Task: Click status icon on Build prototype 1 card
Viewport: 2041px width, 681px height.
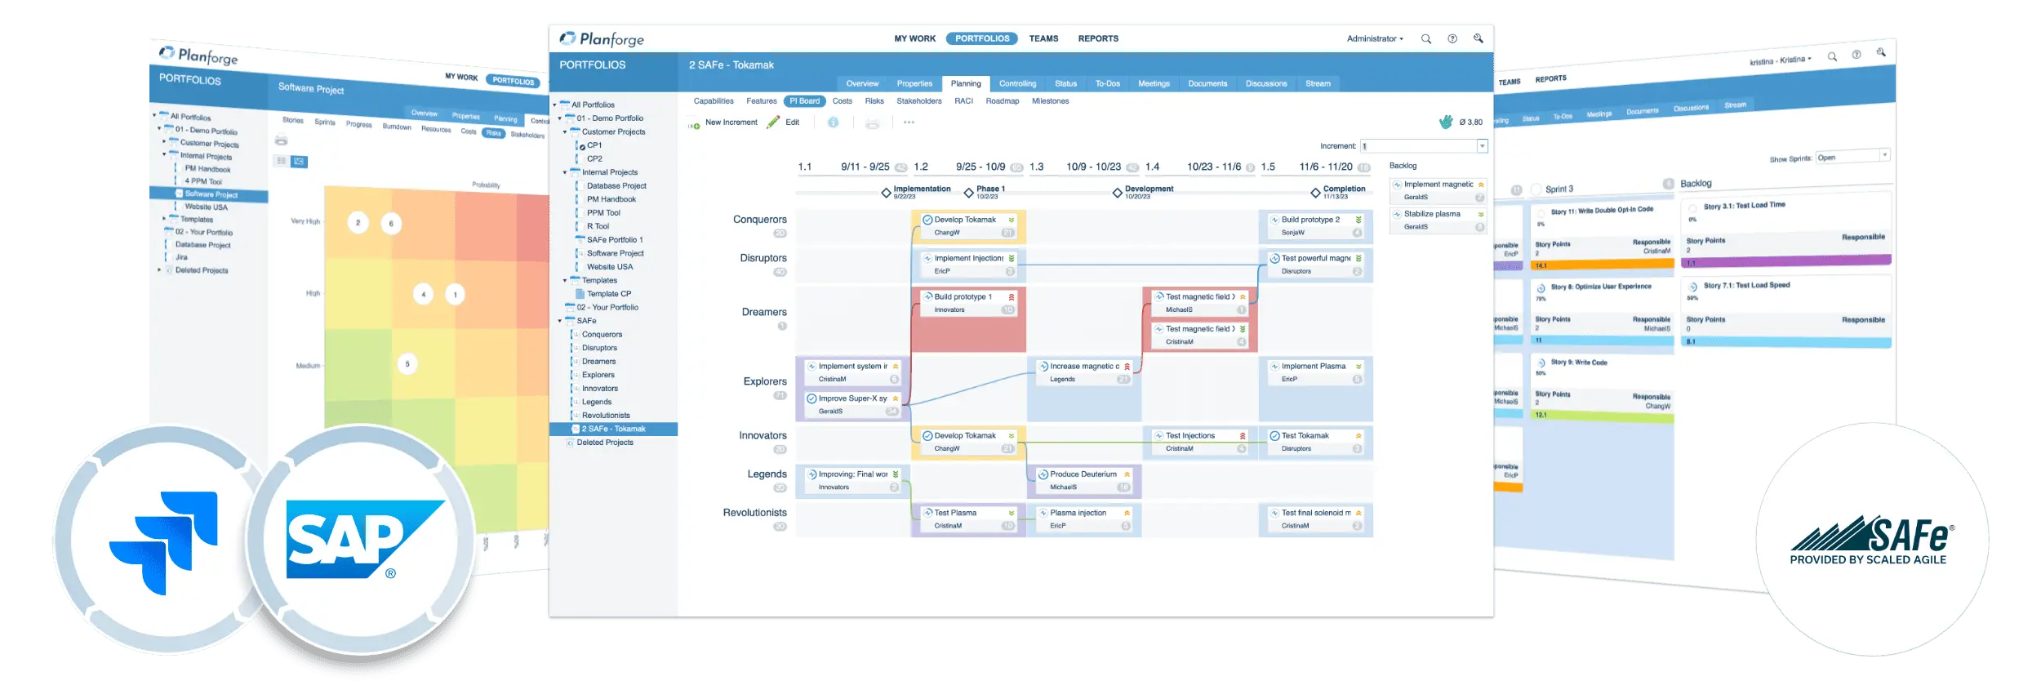Action: [927, 296]
